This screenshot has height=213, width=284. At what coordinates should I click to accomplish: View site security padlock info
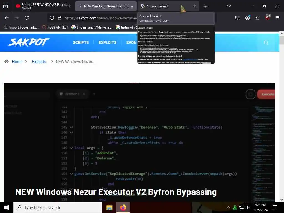(x=60, y=18)
